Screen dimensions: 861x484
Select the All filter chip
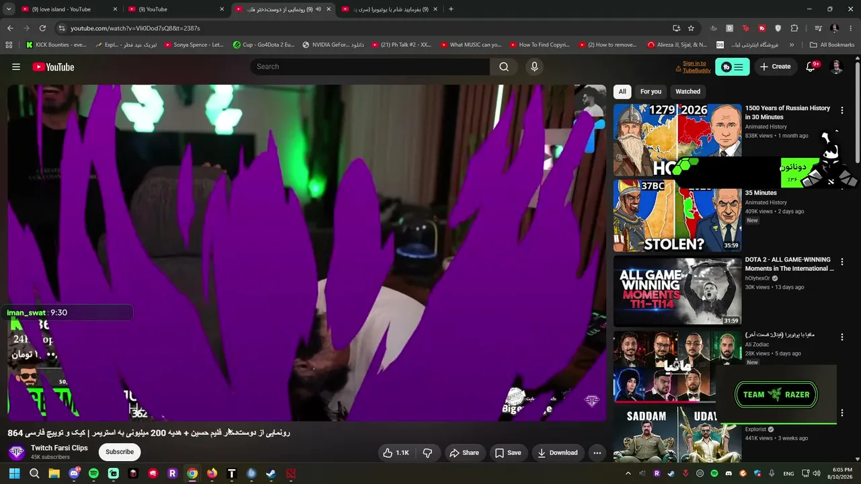pos(622,91)
